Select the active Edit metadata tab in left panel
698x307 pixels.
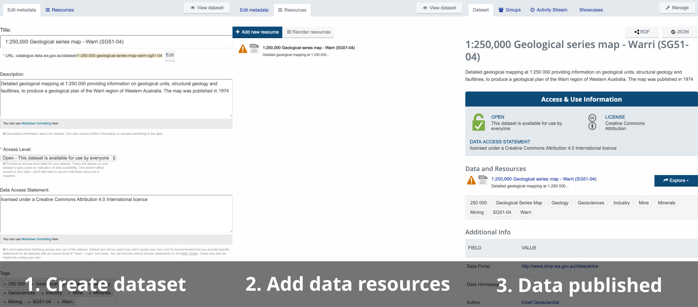coord(22,10)
